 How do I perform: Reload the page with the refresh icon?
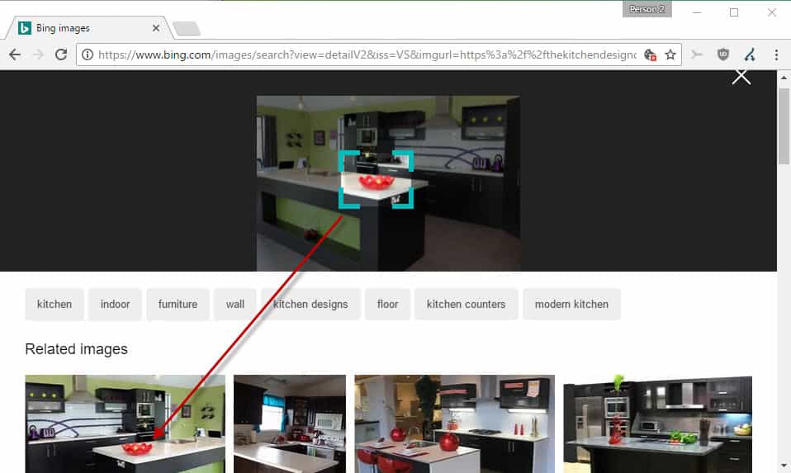(x=61, y=54)
